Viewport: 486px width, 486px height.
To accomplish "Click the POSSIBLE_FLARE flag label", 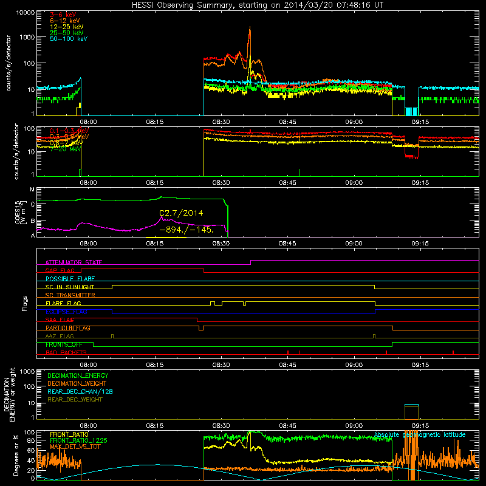I will click(x=70, y=279).
